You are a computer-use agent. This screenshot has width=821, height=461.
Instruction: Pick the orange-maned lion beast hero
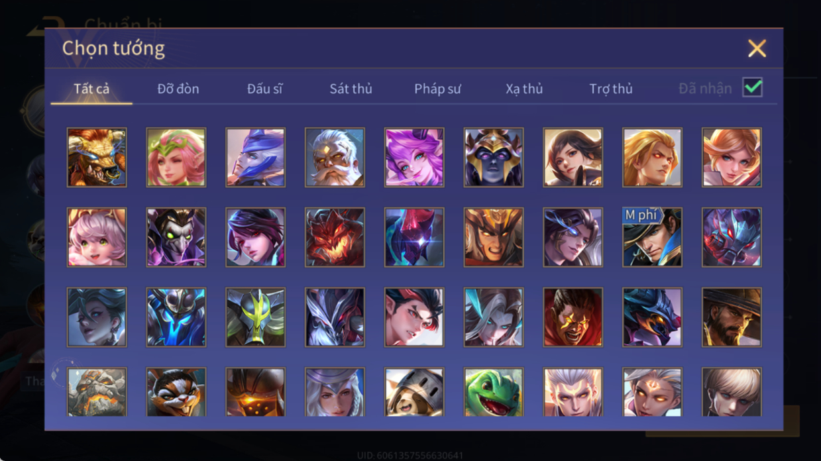point(97,158)
